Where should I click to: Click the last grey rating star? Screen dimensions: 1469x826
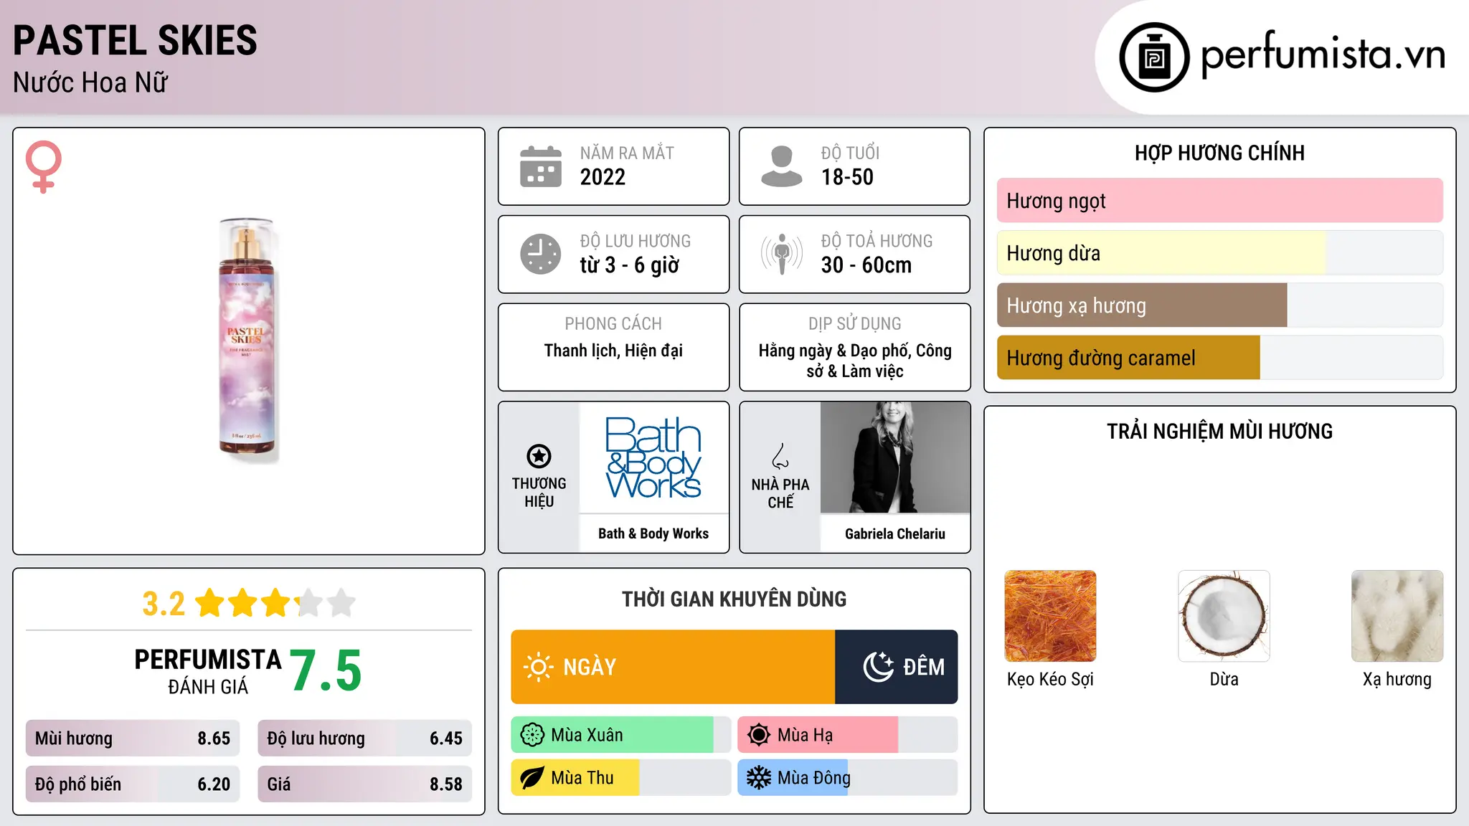point(341,603)
